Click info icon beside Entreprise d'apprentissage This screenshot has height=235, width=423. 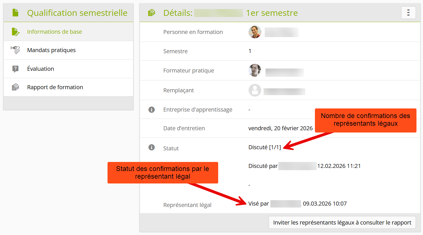[152, 110]
